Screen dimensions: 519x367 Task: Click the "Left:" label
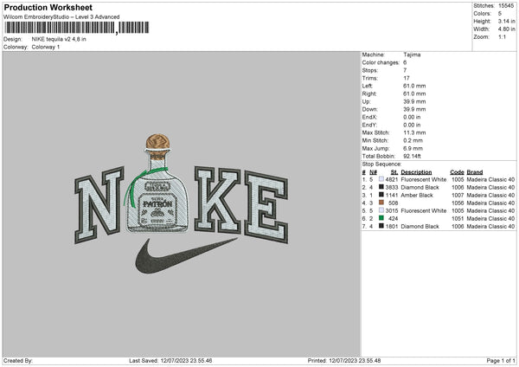368,86
